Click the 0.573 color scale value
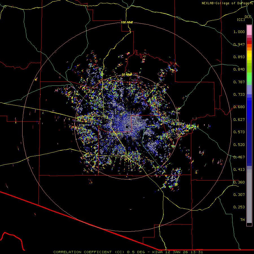The height and width of the screenshot is (254, 254). 239,132
